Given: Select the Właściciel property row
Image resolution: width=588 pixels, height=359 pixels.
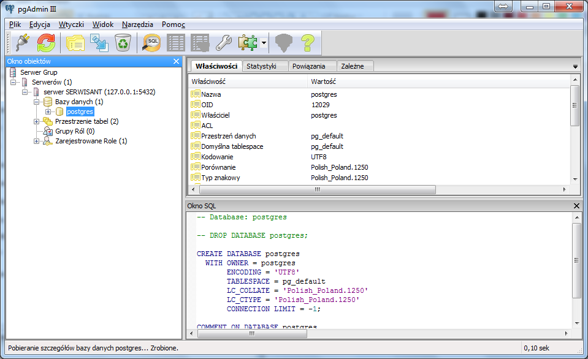Looking at the screenshot, I should coord(379,115).
